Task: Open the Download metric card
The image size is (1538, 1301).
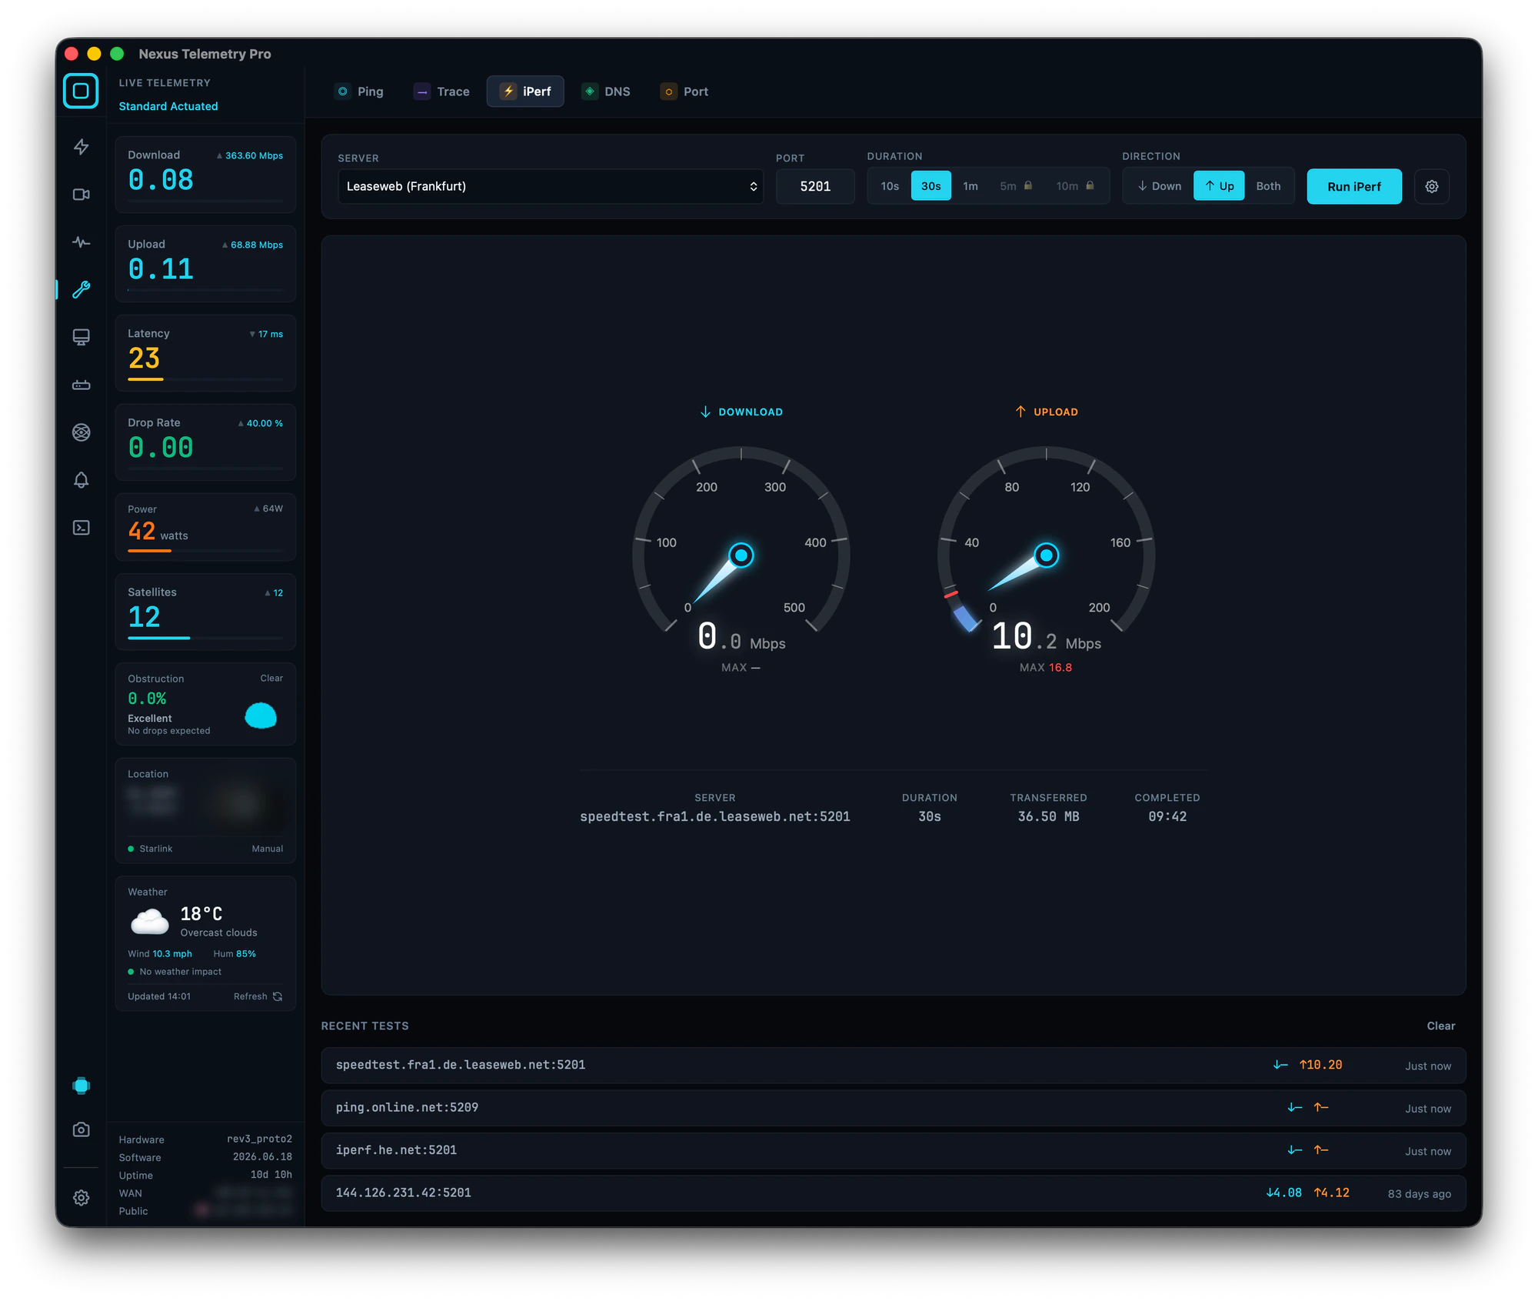Action: point(205,174)
